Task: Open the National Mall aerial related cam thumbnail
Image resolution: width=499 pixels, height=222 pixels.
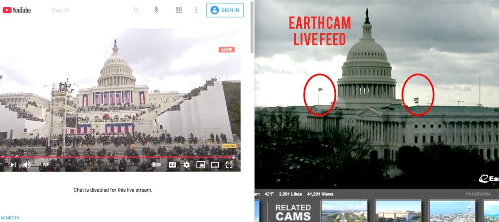Action: point(344,211)
